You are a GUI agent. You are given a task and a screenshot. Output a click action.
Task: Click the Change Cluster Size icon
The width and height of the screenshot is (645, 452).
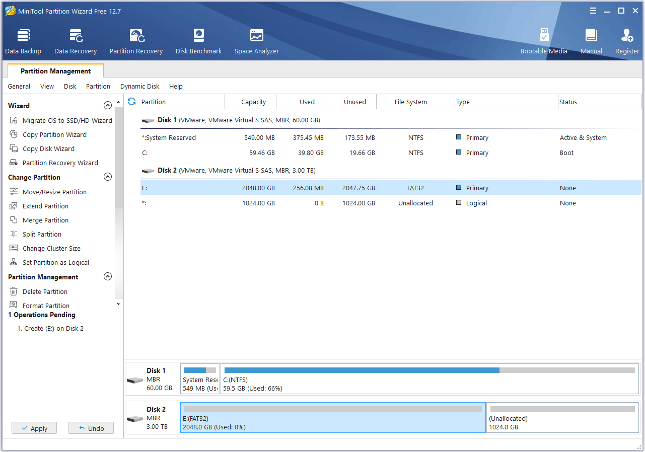point(14,248)
